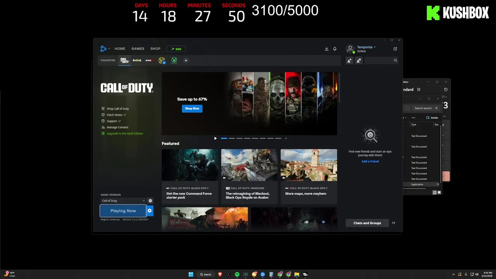Collapse the social panel arrow beside Chats and Groups

(393, 223)
